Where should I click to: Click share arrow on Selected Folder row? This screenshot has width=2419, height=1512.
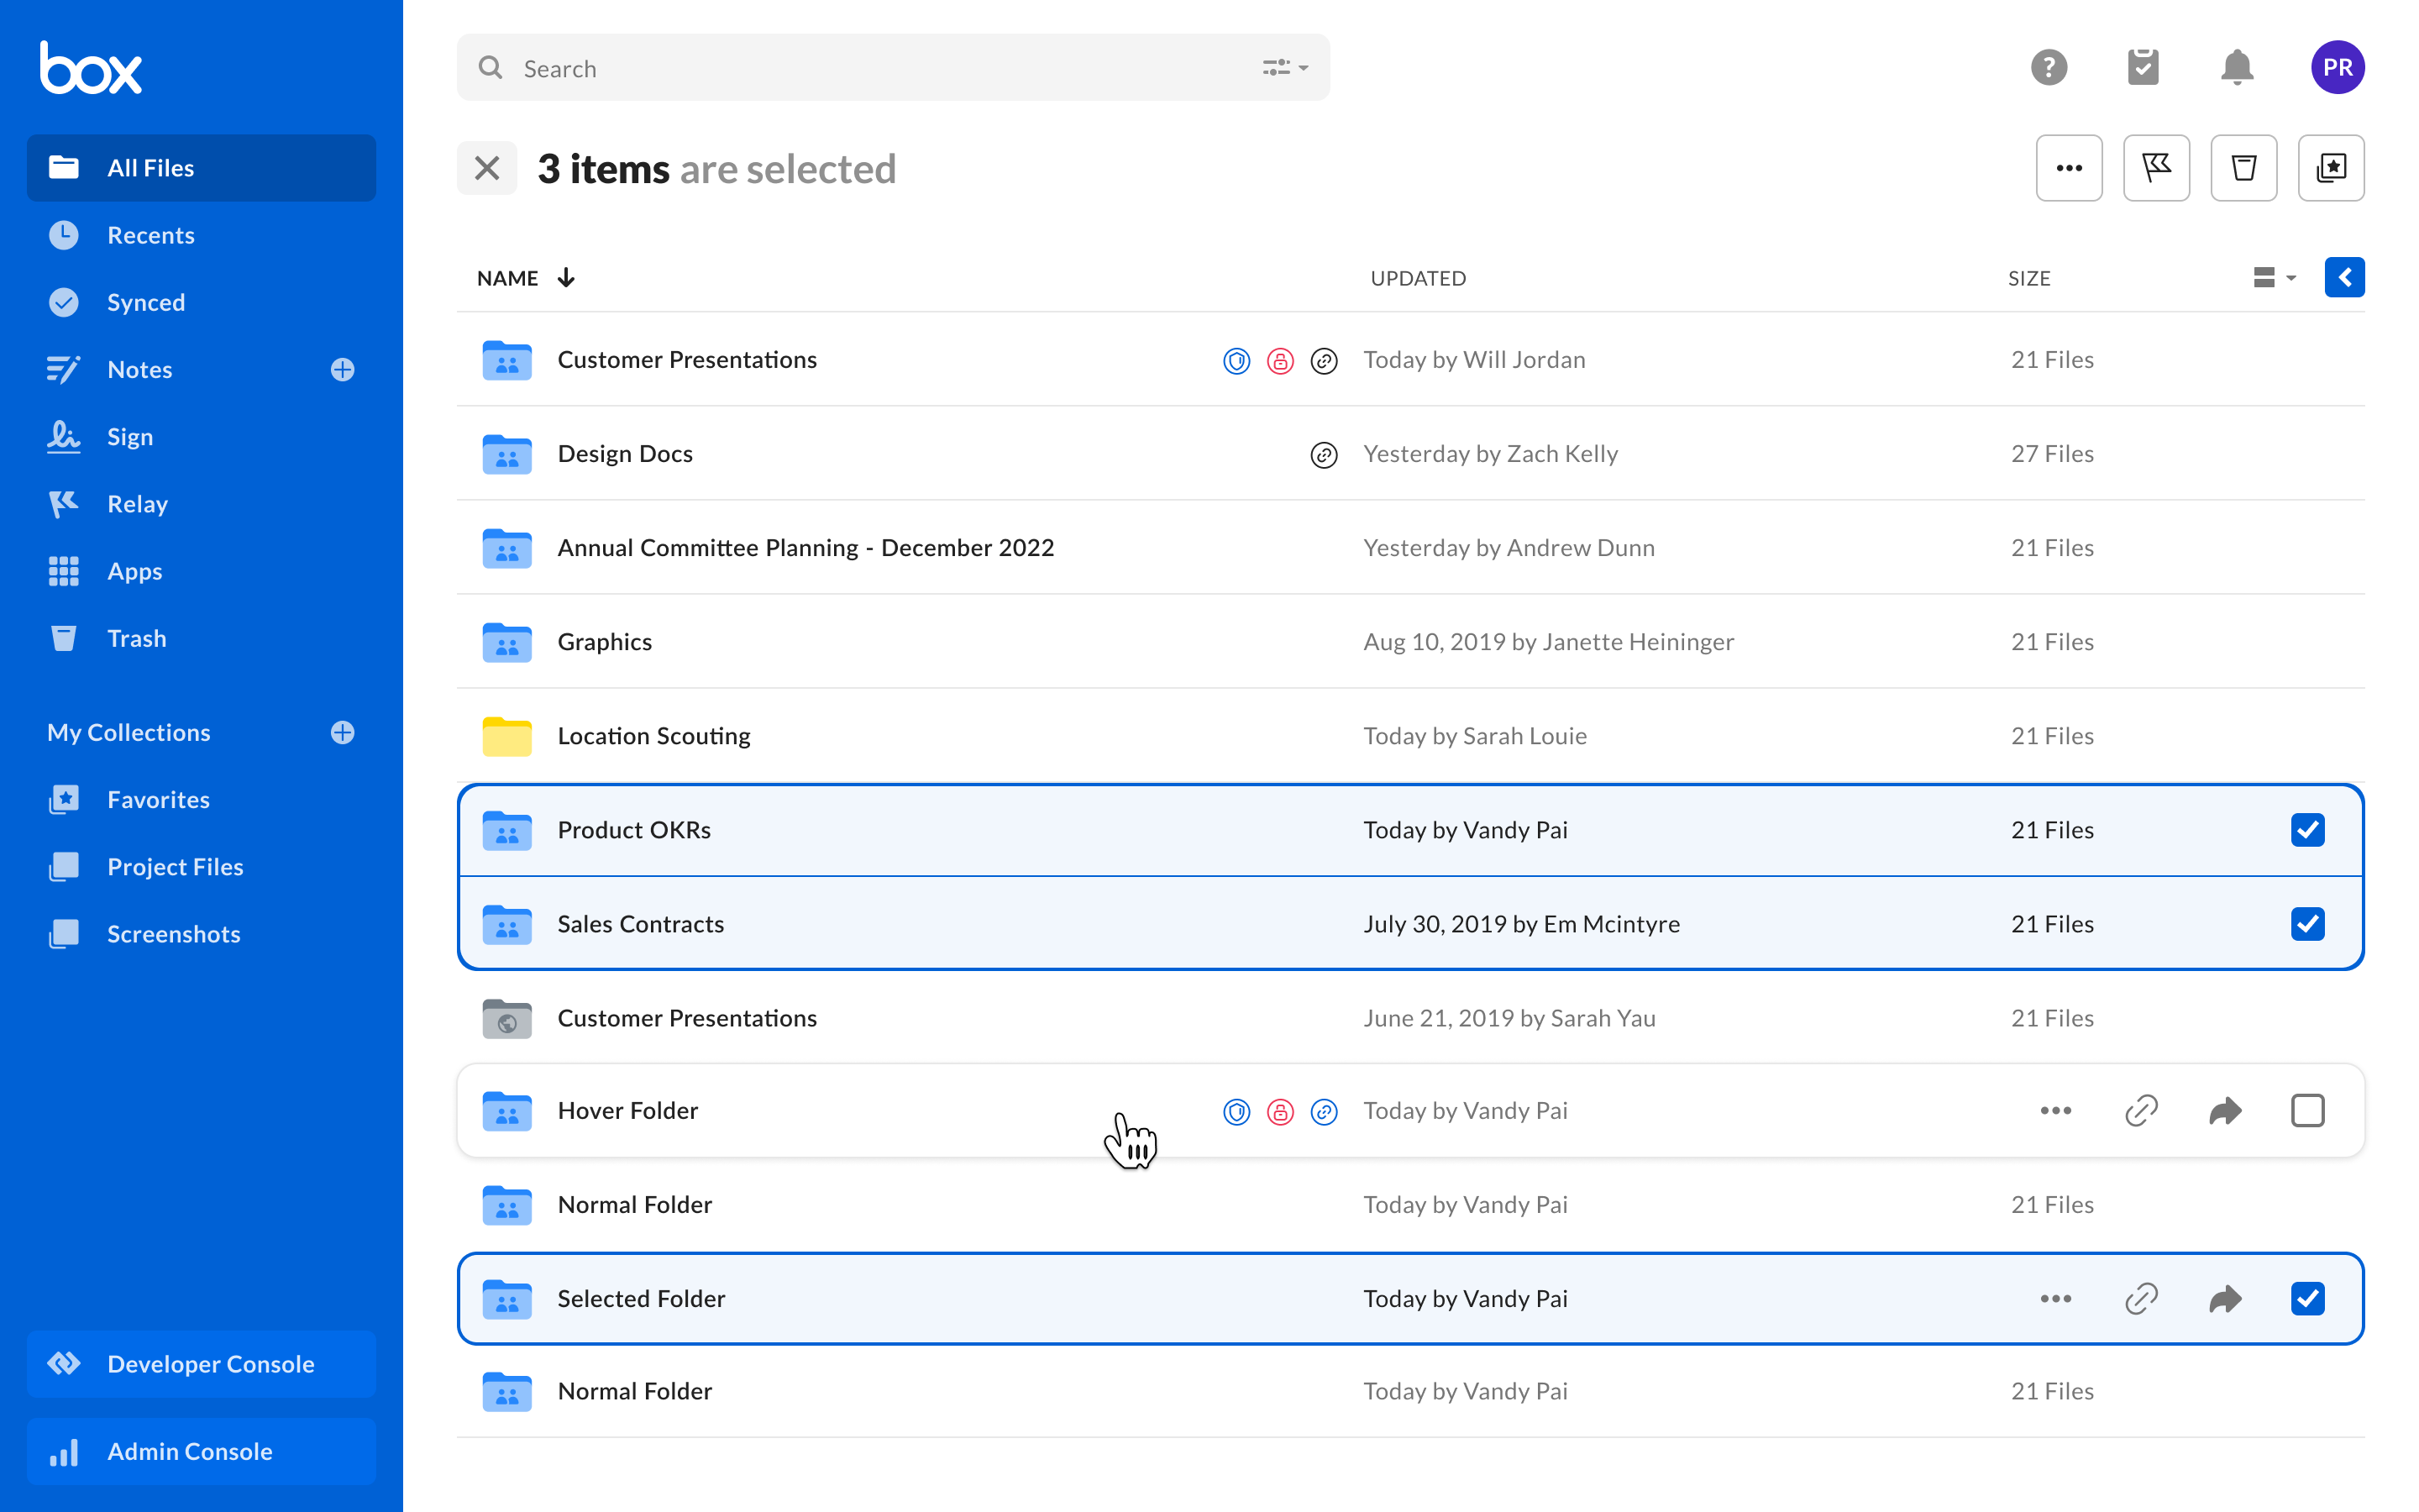[2224, 1298]
